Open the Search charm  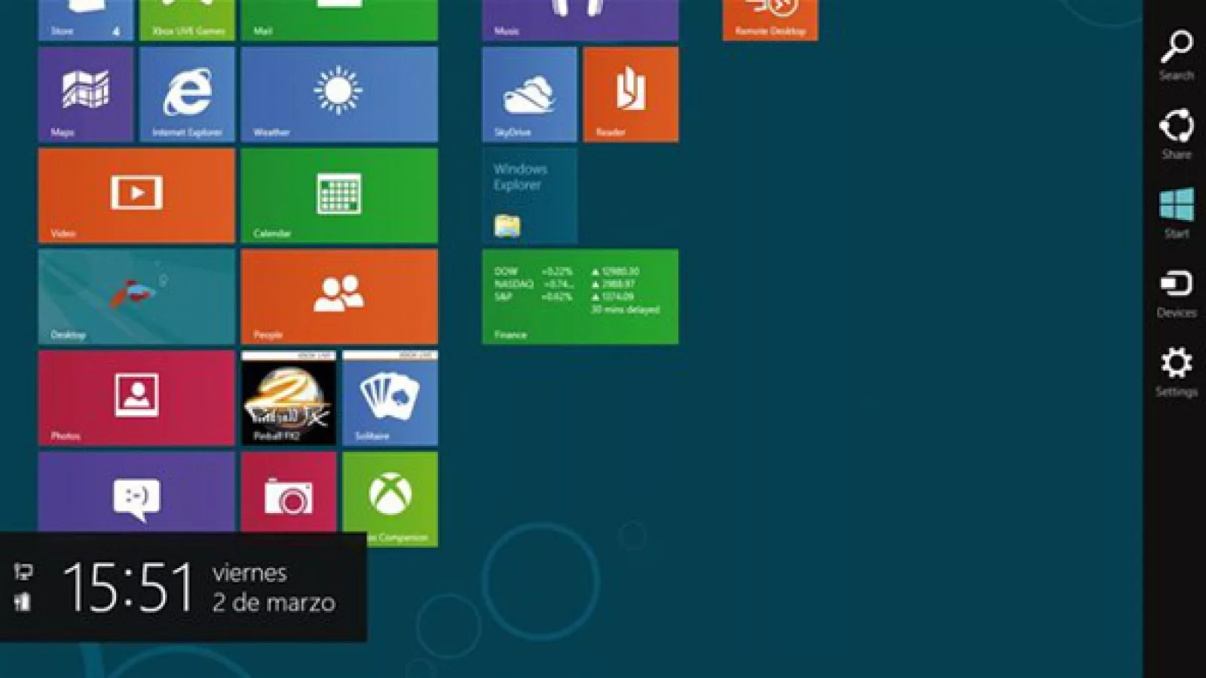(1176, 54)
